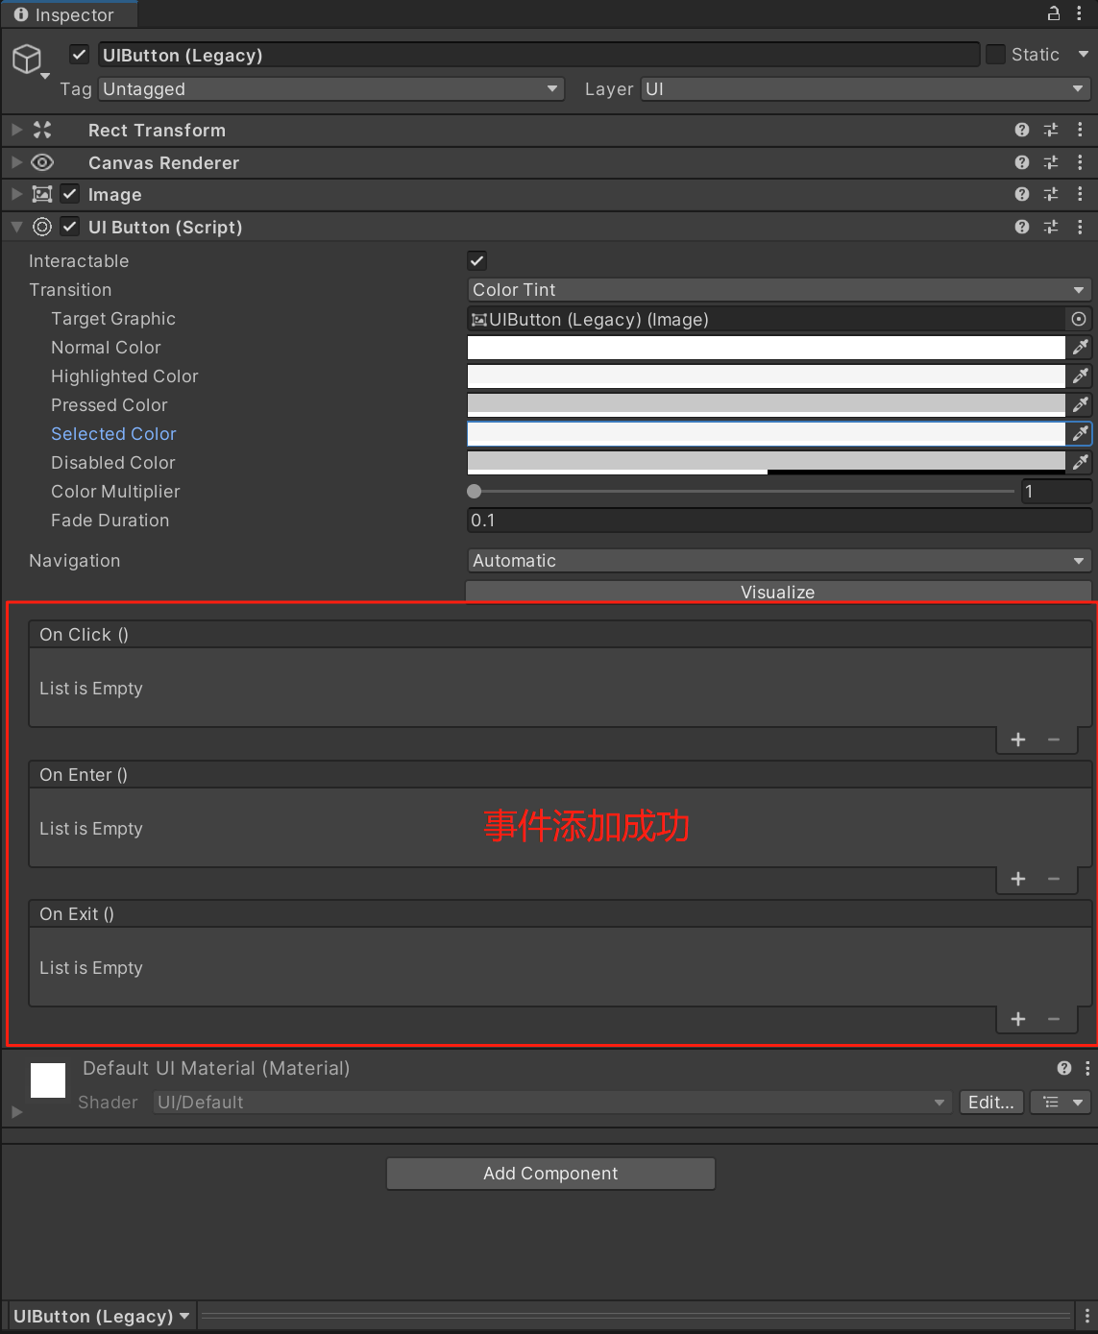Switch to the Inspector tab
Image resolution: width=1098 pixels, height=1334 pixels.
(x=69, y=14)
